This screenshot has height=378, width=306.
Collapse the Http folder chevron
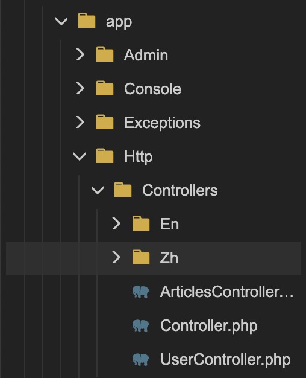click(x=80, y=156)
